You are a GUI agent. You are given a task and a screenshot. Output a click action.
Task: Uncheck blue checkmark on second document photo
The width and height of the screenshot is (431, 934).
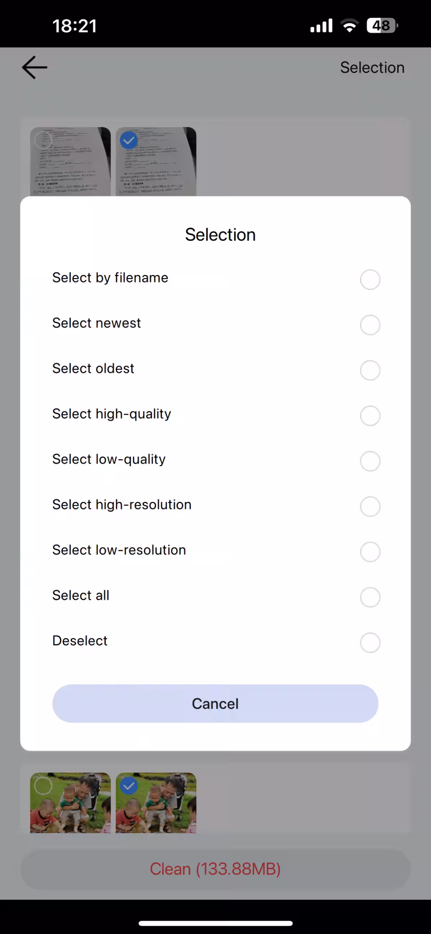129,140
